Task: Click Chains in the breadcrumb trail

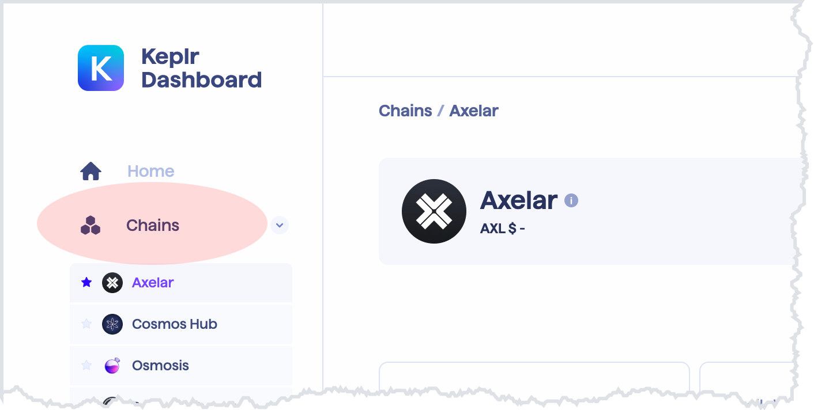Action: coord(406,111)
